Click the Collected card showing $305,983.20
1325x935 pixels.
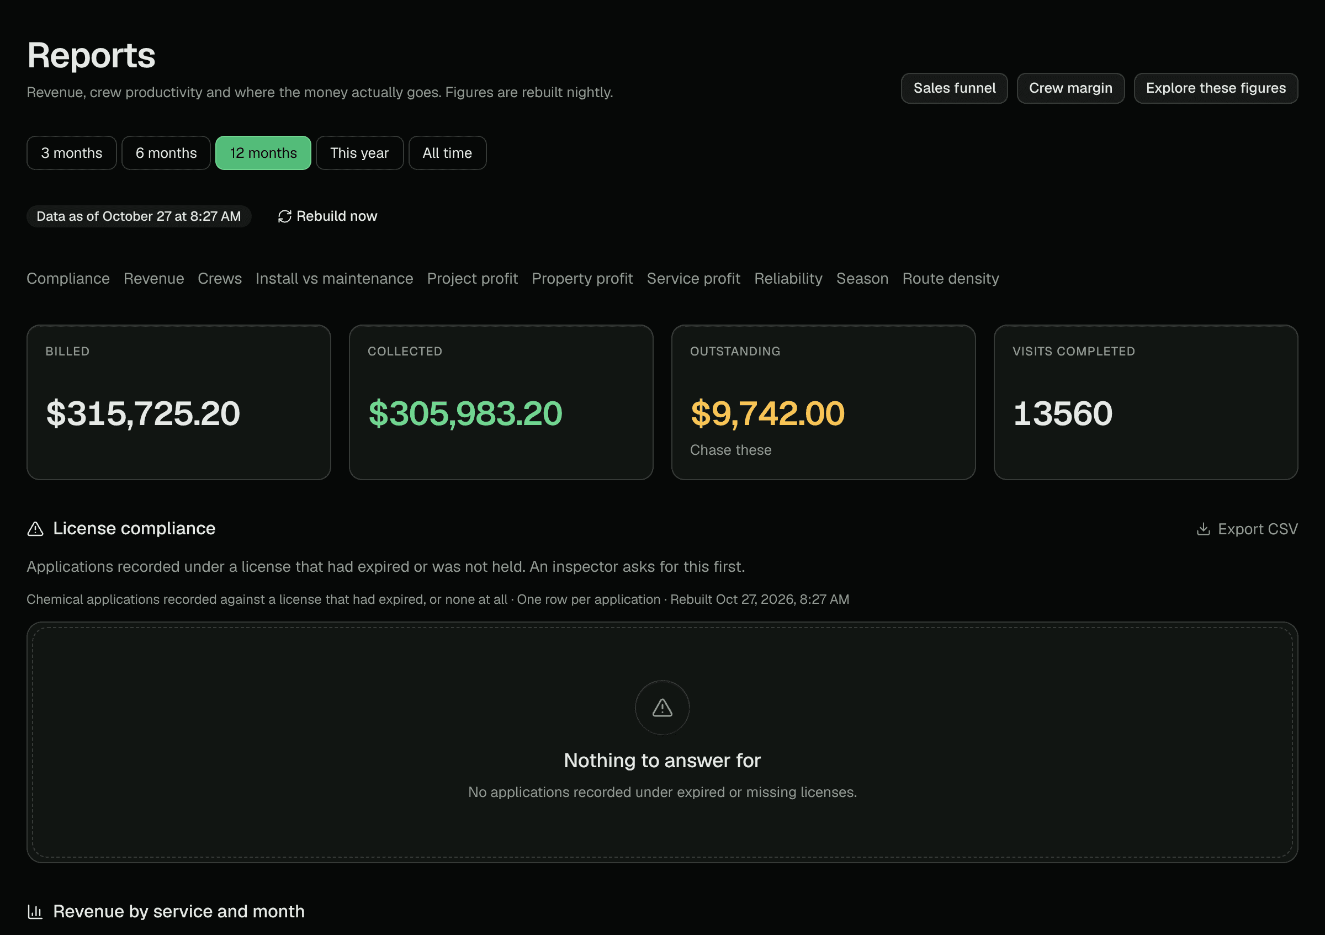(x=501, y=402)
